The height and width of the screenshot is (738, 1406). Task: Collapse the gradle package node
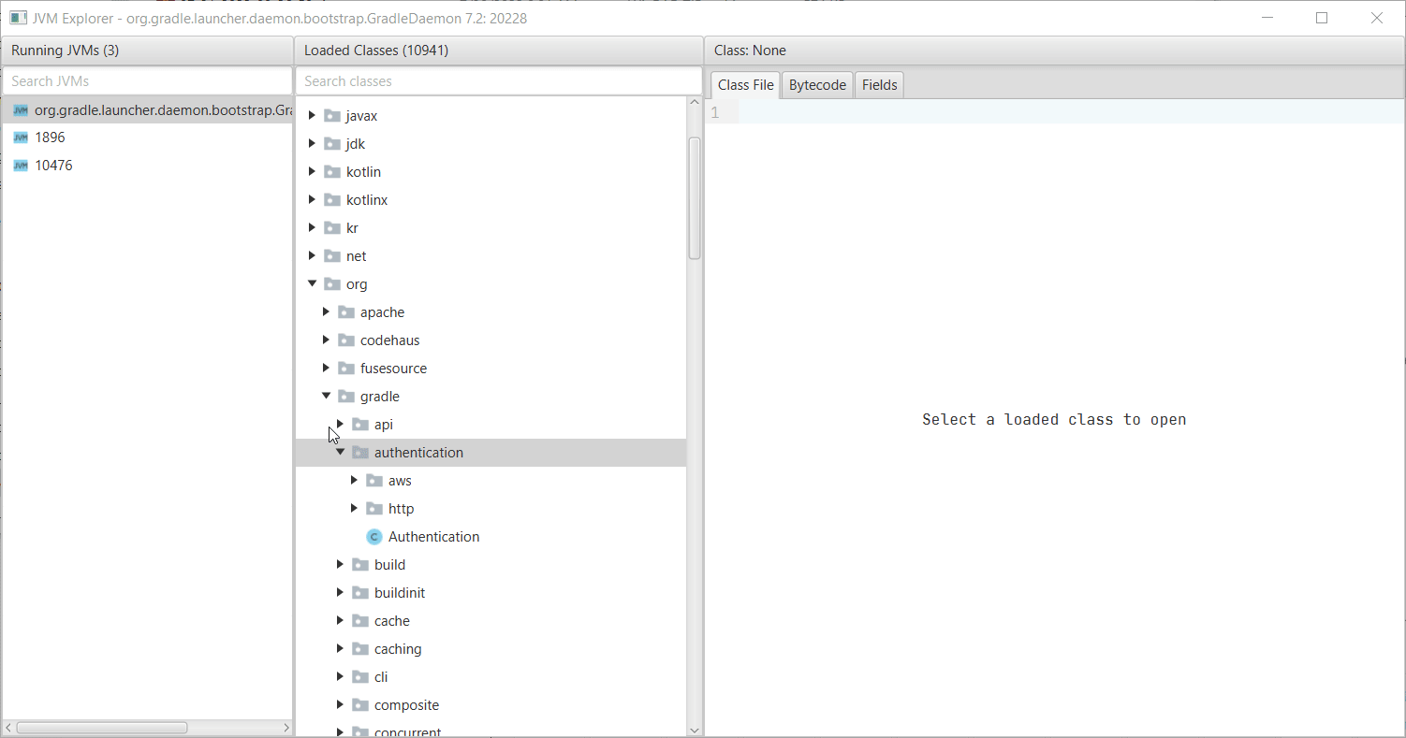pyautogui.click(x=326, y=396)
